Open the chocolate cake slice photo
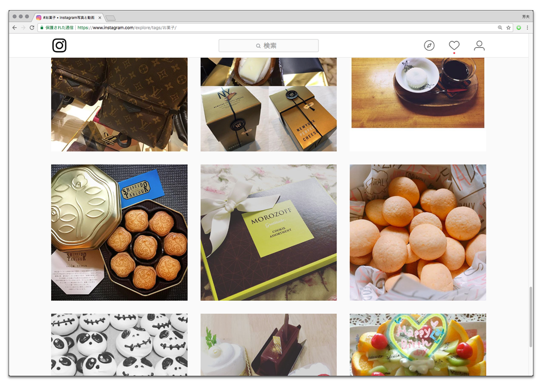This screenshot has width=542, height=386. [268, 345]
